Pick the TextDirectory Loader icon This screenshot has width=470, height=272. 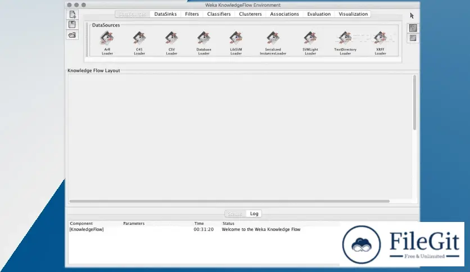point(345,43)
